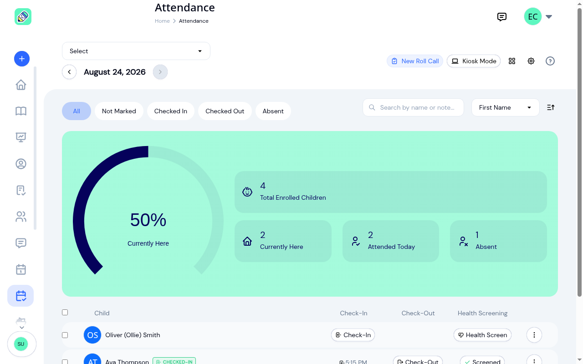Open the First Name sort dropdown

point(506,107)
